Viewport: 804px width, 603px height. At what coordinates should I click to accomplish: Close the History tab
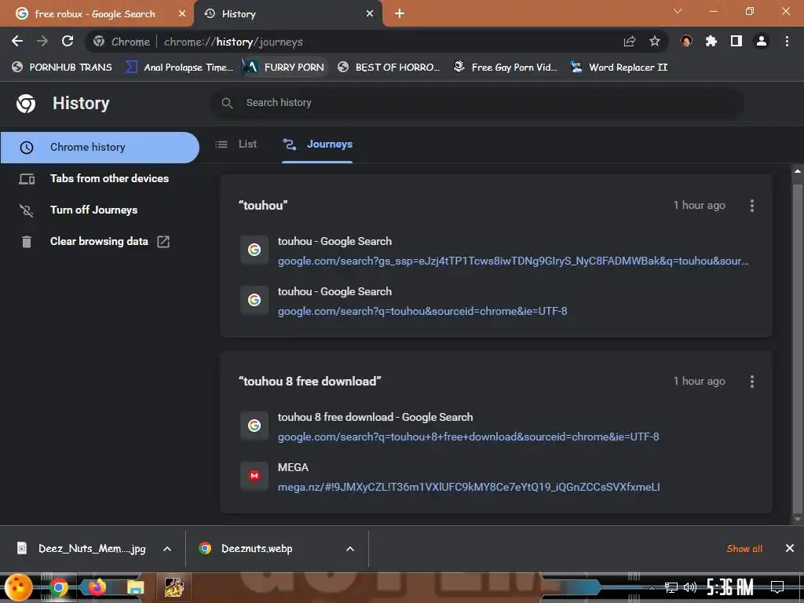tap(370, 14)
